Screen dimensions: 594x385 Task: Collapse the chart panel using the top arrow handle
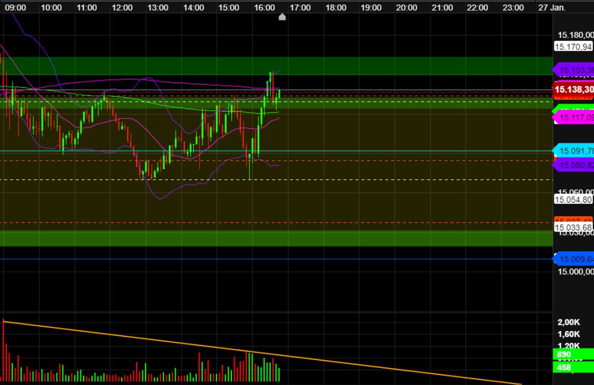[x=282, y=16]
